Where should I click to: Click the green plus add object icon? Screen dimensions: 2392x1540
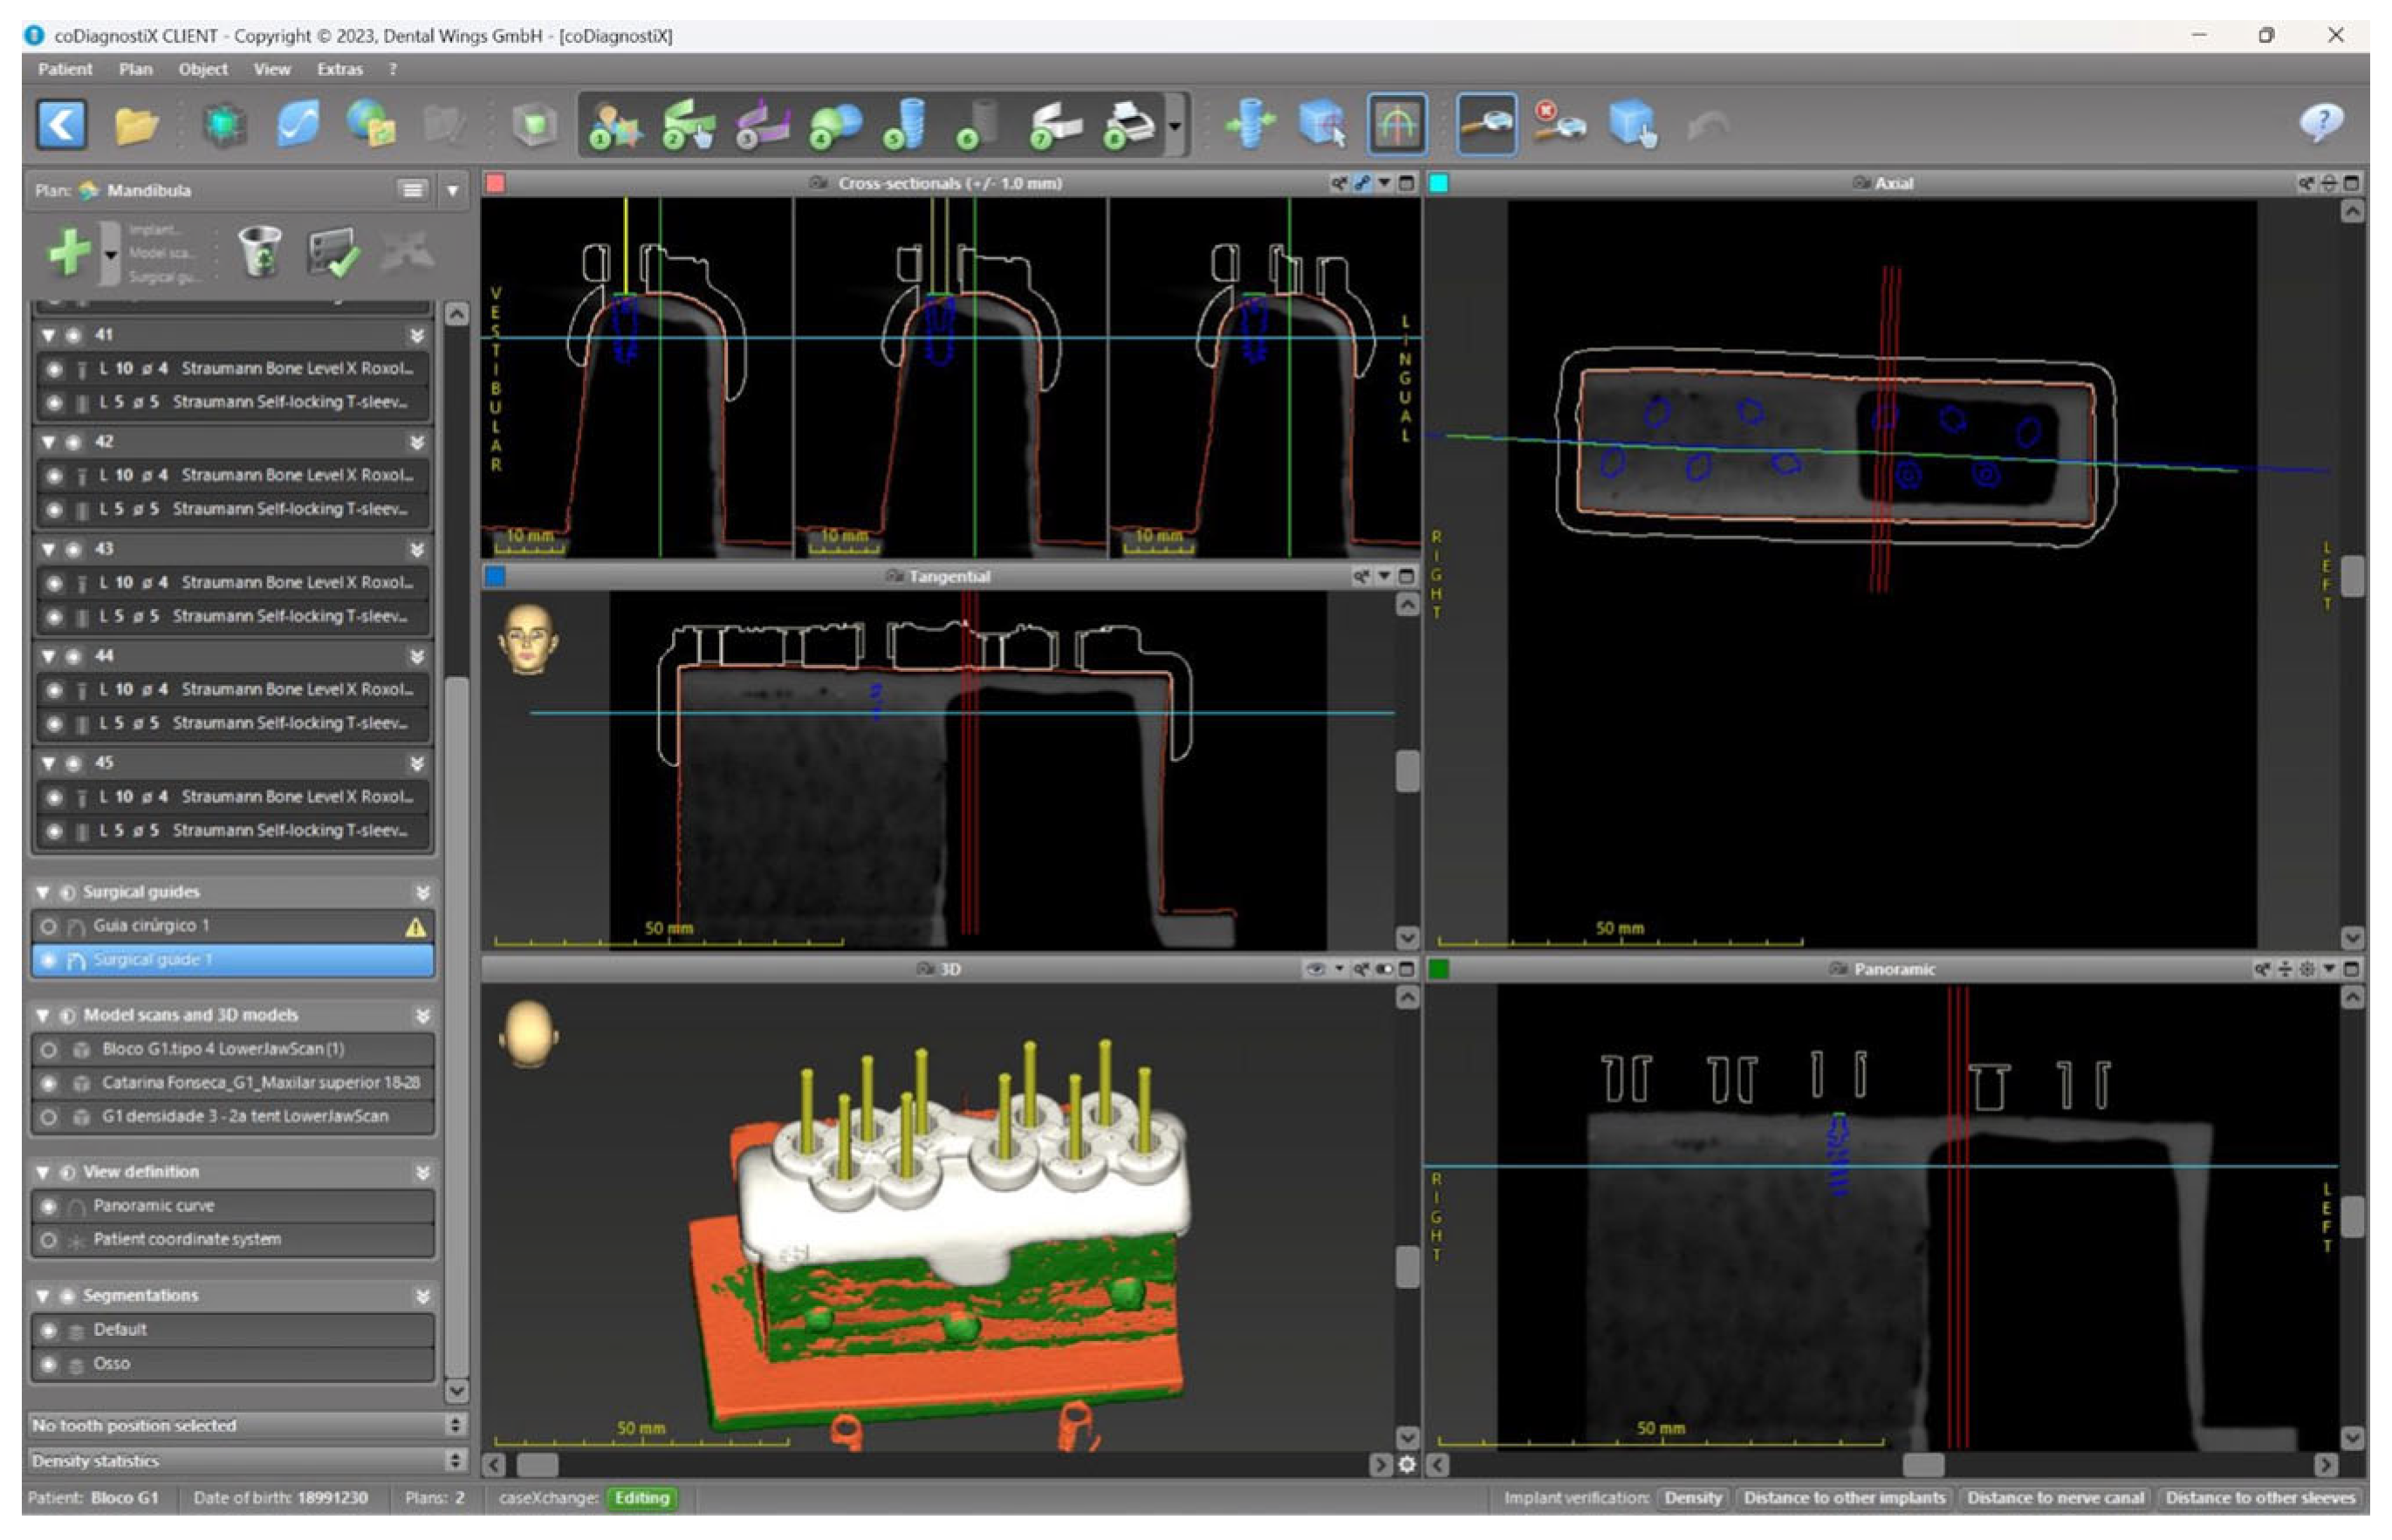click(70, 251)
